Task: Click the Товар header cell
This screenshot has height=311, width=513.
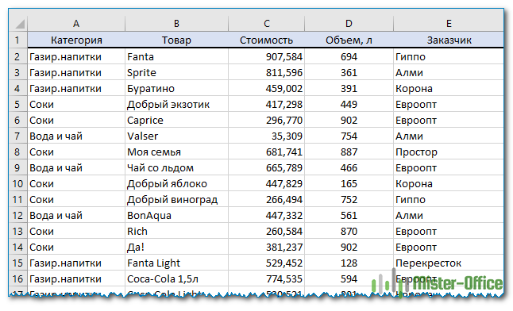Action: point(176,40)
